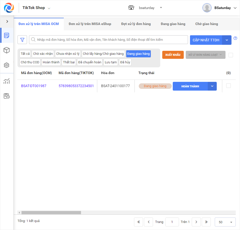Go to last page button

pos(206,222)
